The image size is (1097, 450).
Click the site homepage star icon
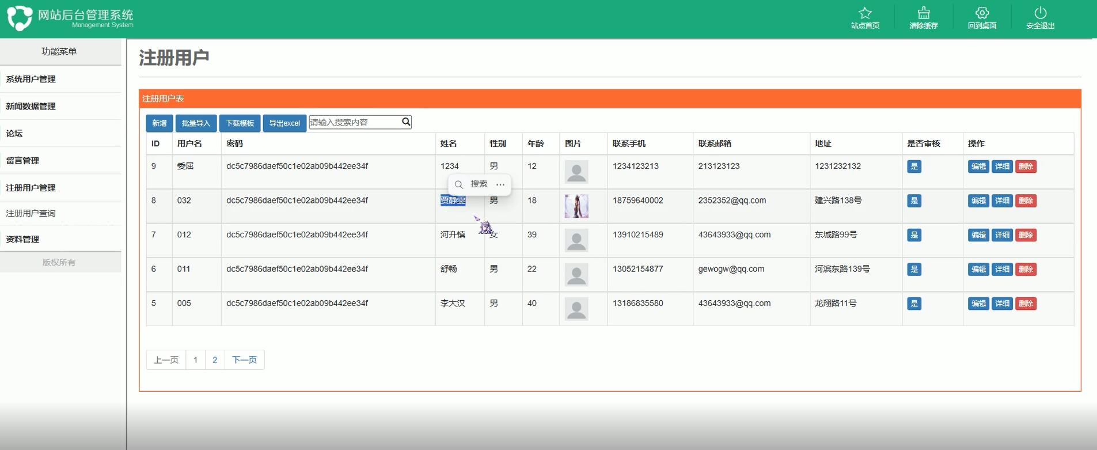[865, 13]
